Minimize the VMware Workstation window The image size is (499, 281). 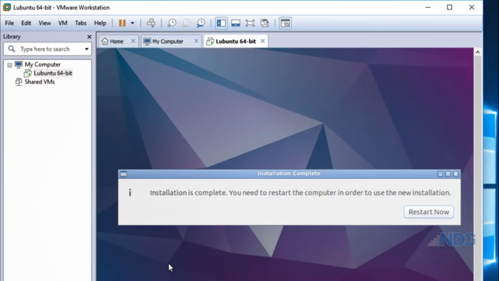tap(428, 7)
